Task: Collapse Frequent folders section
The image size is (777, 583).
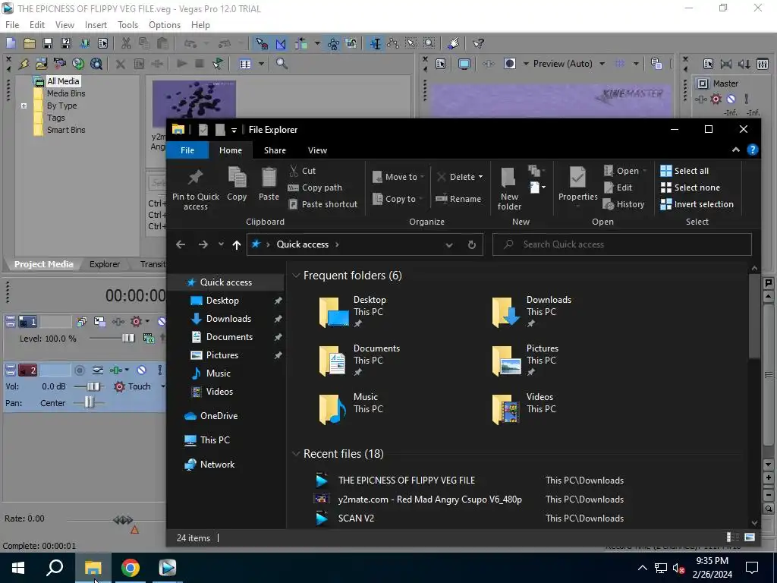Action: coord(297,276)
